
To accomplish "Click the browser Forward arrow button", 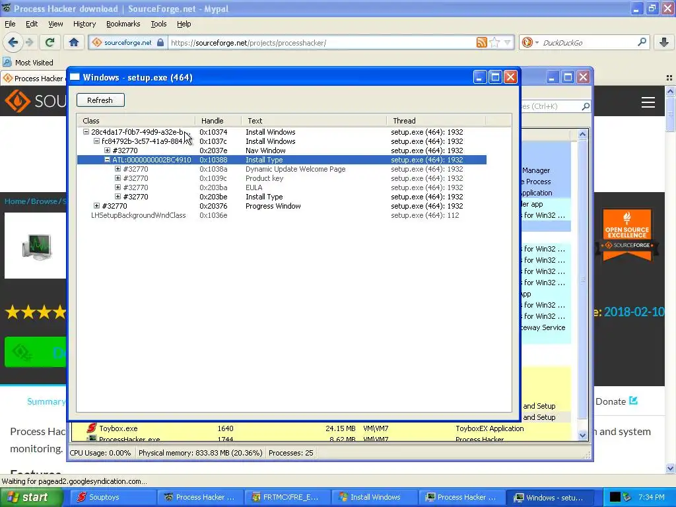I will (x=29, y=42).
